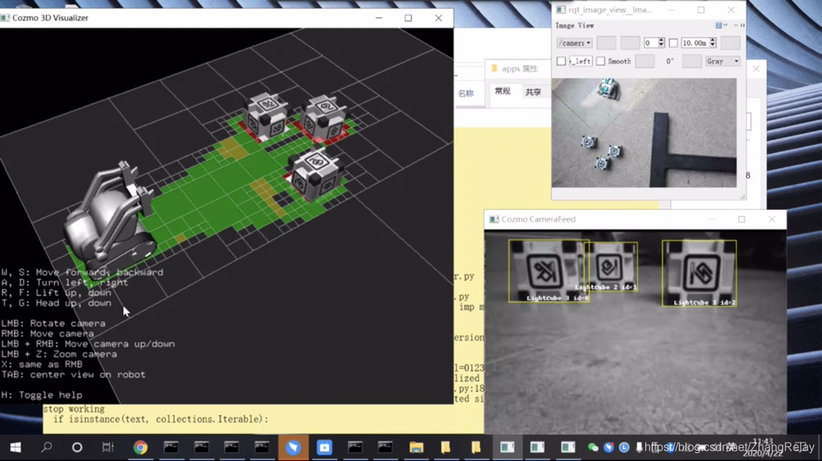This screenshot has height=461, width=822.
Task: Click the LightCube 1 id=2 bounding box
Action: tap(699, 273)
